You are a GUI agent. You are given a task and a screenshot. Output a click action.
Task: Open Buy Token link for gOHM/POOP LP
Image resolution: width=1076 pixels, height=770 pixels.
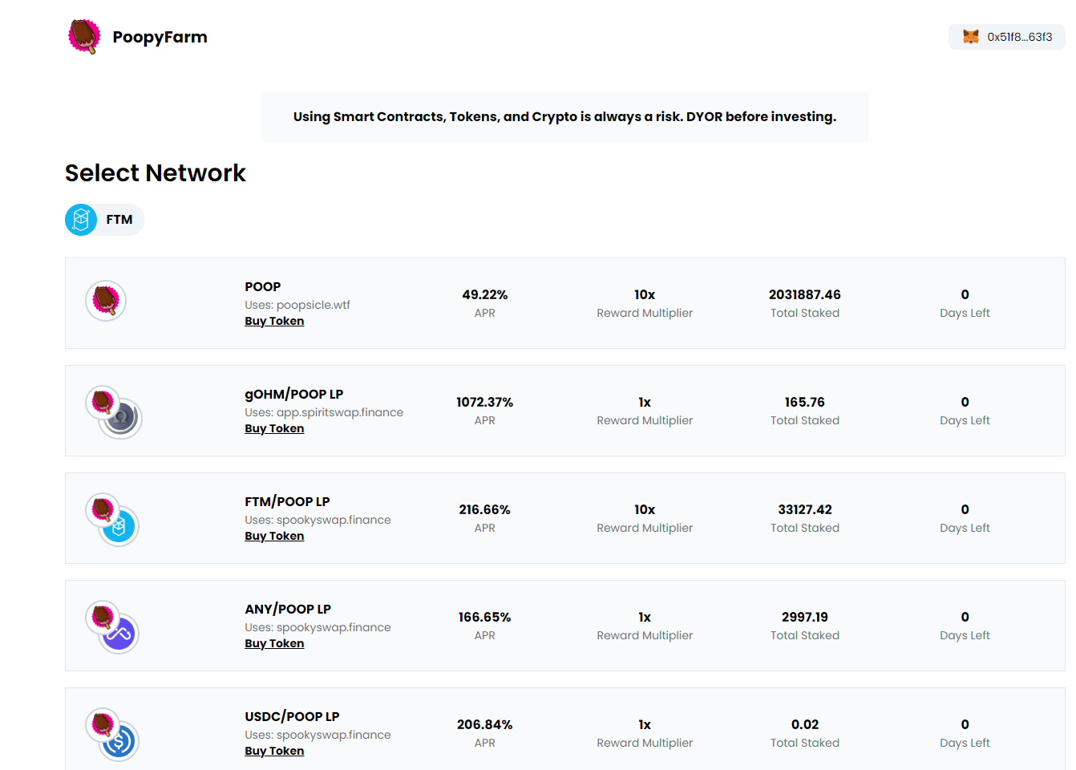(274, 428)
